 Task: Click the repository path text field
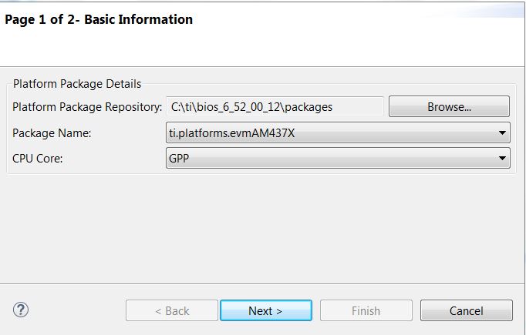[x=275, y=107]
